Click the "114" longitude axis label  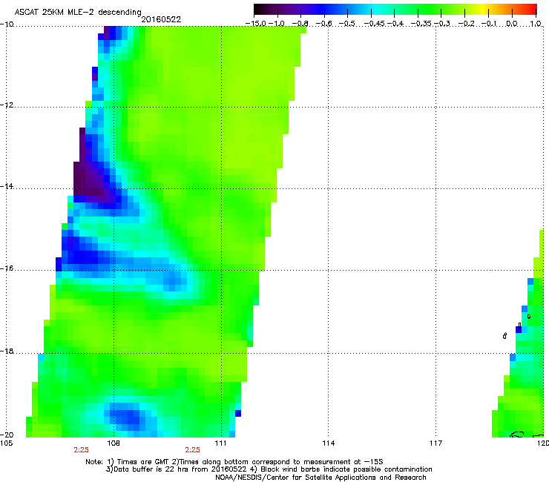coord(328,443)
